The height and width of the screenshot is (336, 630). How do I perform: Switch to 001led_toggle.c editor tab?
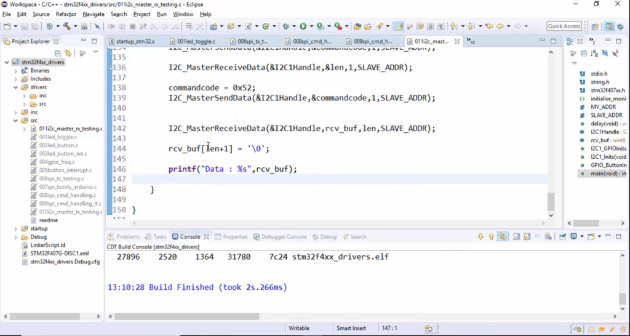192,41
